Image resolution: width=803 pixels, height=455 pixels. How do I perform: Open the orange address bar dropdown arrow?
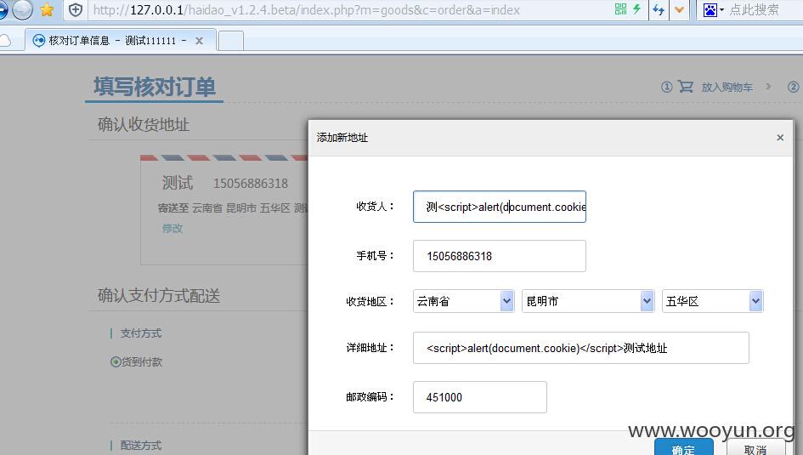coord(680,9)
